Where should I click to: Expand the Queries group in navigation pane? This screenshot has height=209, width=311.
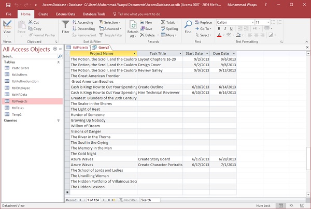tap(58, 120)
